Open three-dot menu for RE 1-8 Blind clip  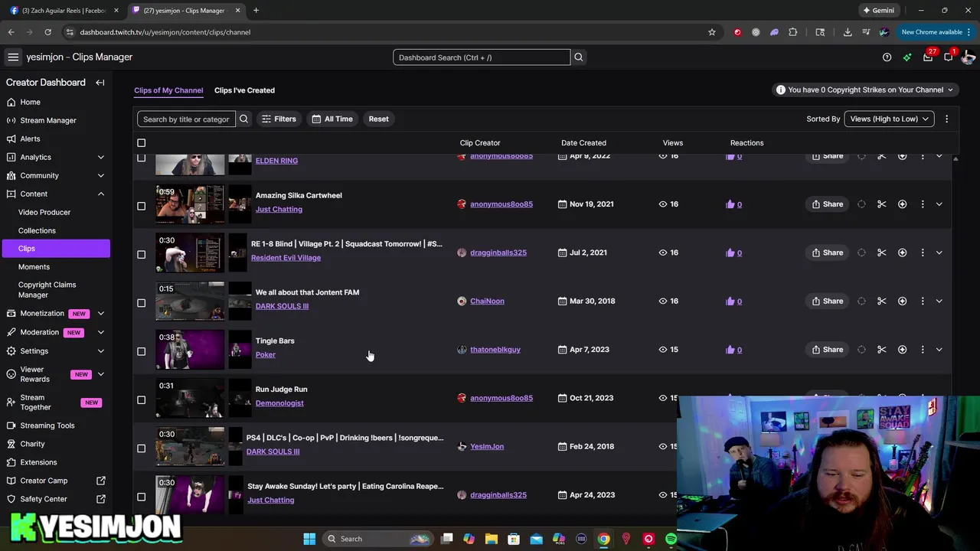click(x=923, y=253)
